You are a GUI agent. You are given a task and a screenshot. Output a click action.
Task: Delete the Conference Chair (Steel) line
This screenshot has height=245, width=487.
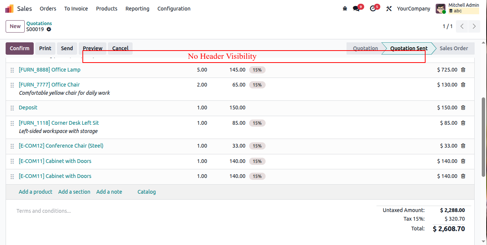pyautogui.click(x=463, y=146)
